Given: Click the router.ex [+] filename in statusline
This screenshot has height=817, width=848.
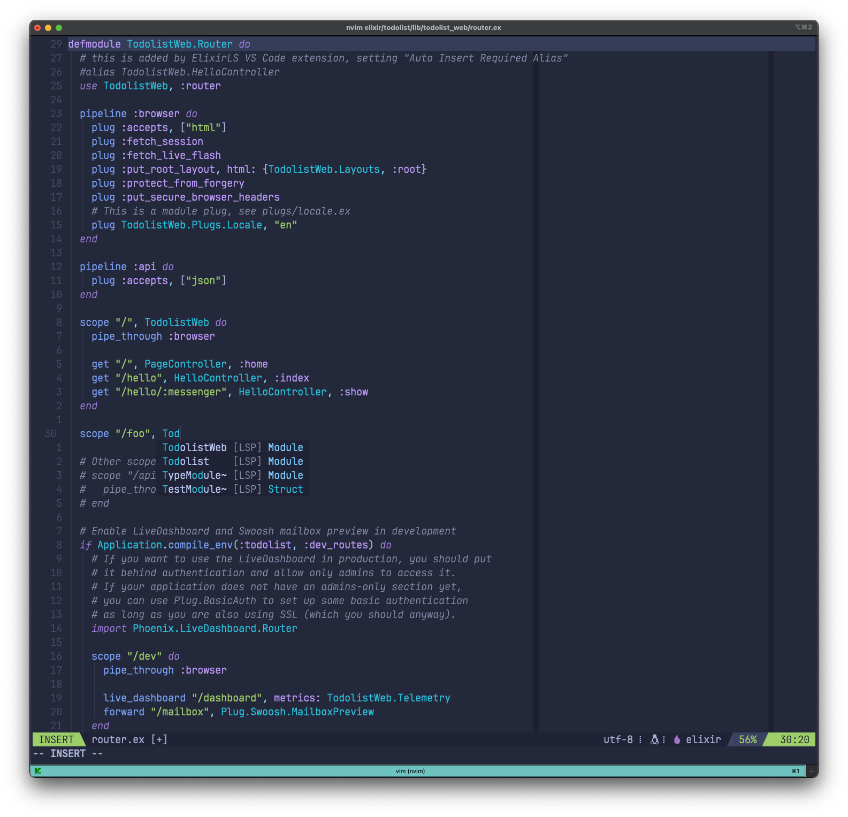Looking at the screenshot, I should tap(129, 739).
